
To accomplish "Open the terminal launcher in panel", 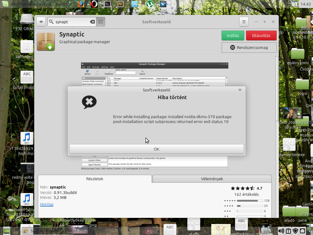I will pos(108,4).
